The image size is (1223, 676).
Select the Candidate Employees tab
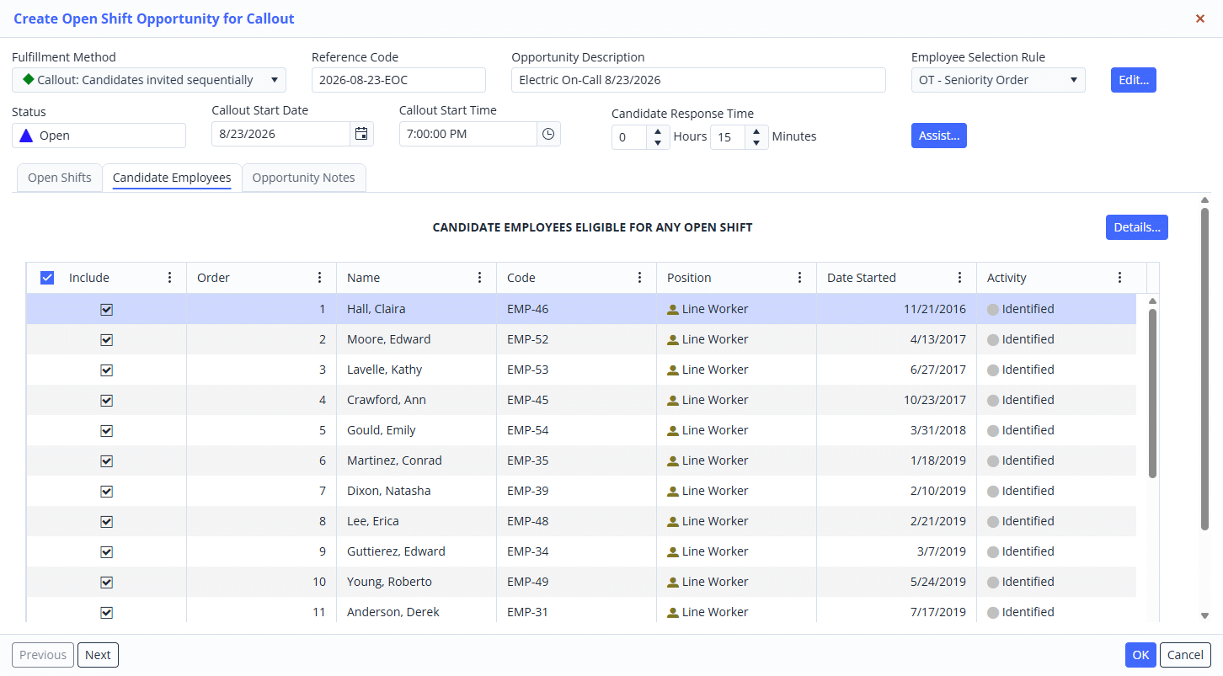coord(172,178)
